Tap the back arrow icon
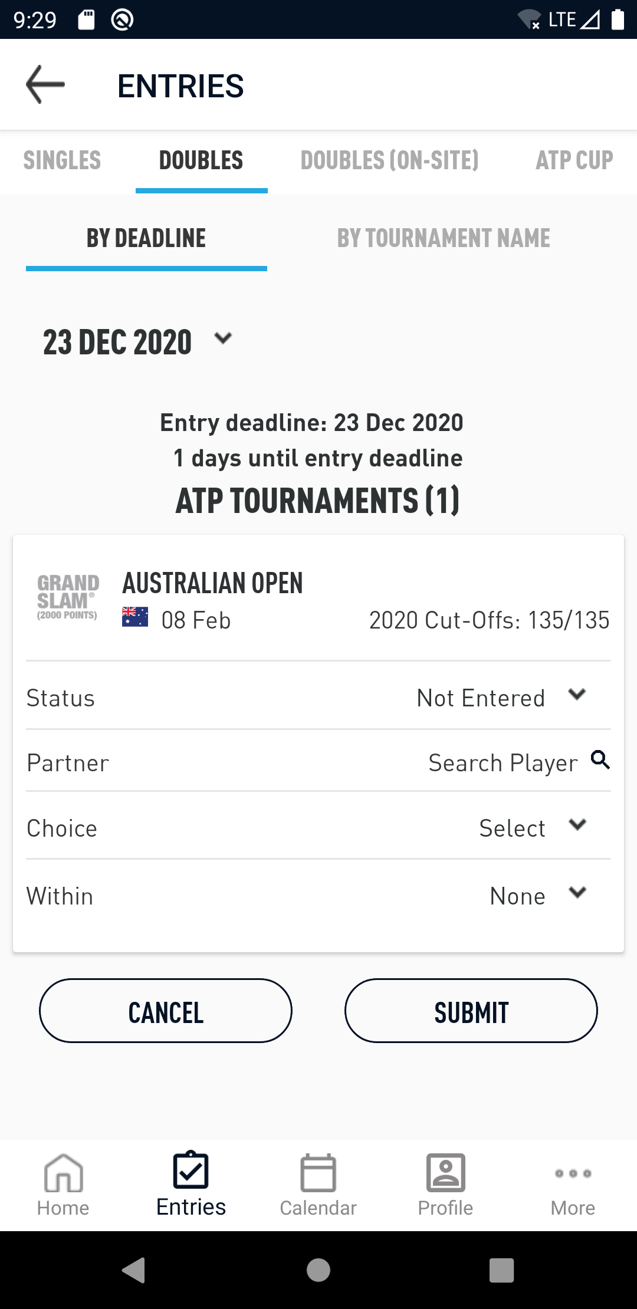The width and height of the screenshot is (637, 1309). click(x=45, y=85)
